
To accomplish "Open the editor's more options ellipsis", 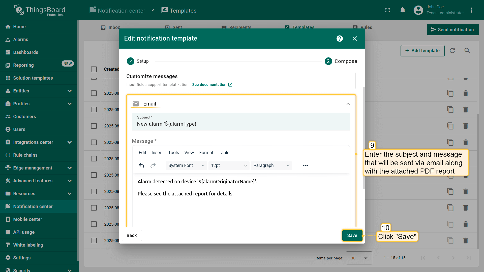I will [305, 165].
